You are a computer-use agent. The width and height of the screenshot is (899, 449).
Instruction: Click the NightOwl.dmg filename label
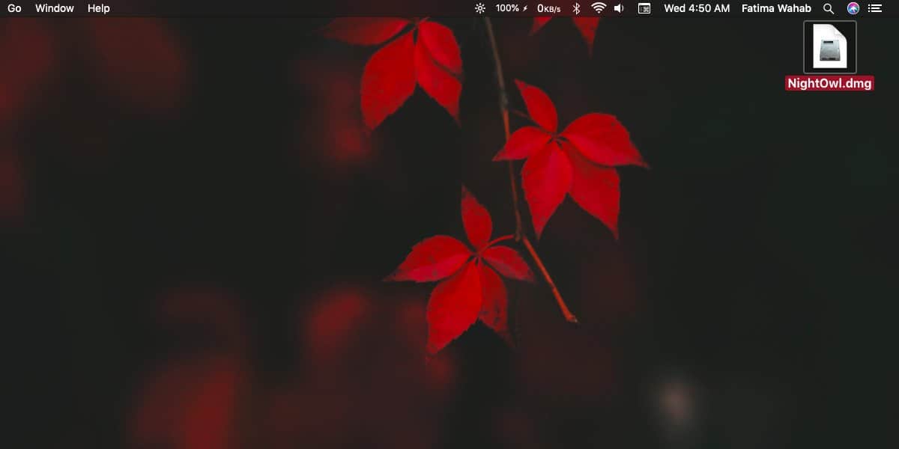pos(829,83)
